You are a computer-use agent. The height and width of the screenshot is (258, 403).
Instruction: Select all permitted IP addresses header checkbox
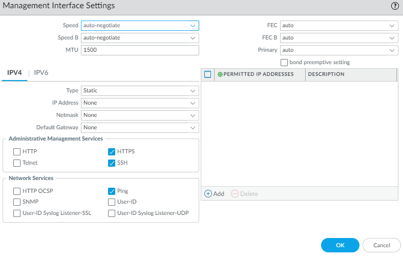pyautogui.click(x=208, y=74)
